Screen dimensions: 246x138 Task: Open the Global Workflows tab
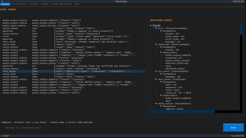coord(62,4)
